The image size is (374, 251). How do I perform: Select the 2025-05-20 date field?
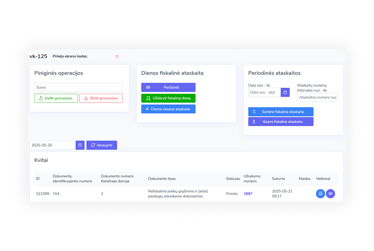click(53, 145)
